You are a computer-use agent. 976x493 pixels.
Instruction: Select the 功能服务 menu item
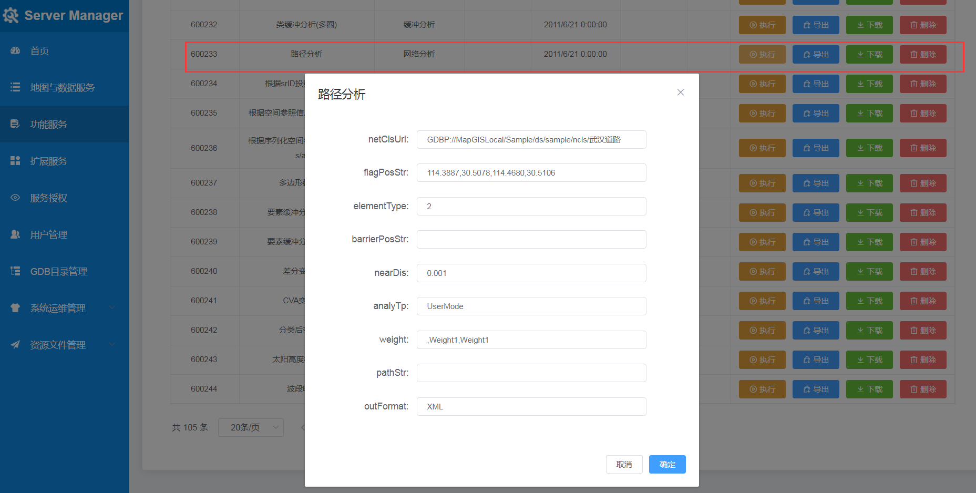coord(64,124)
